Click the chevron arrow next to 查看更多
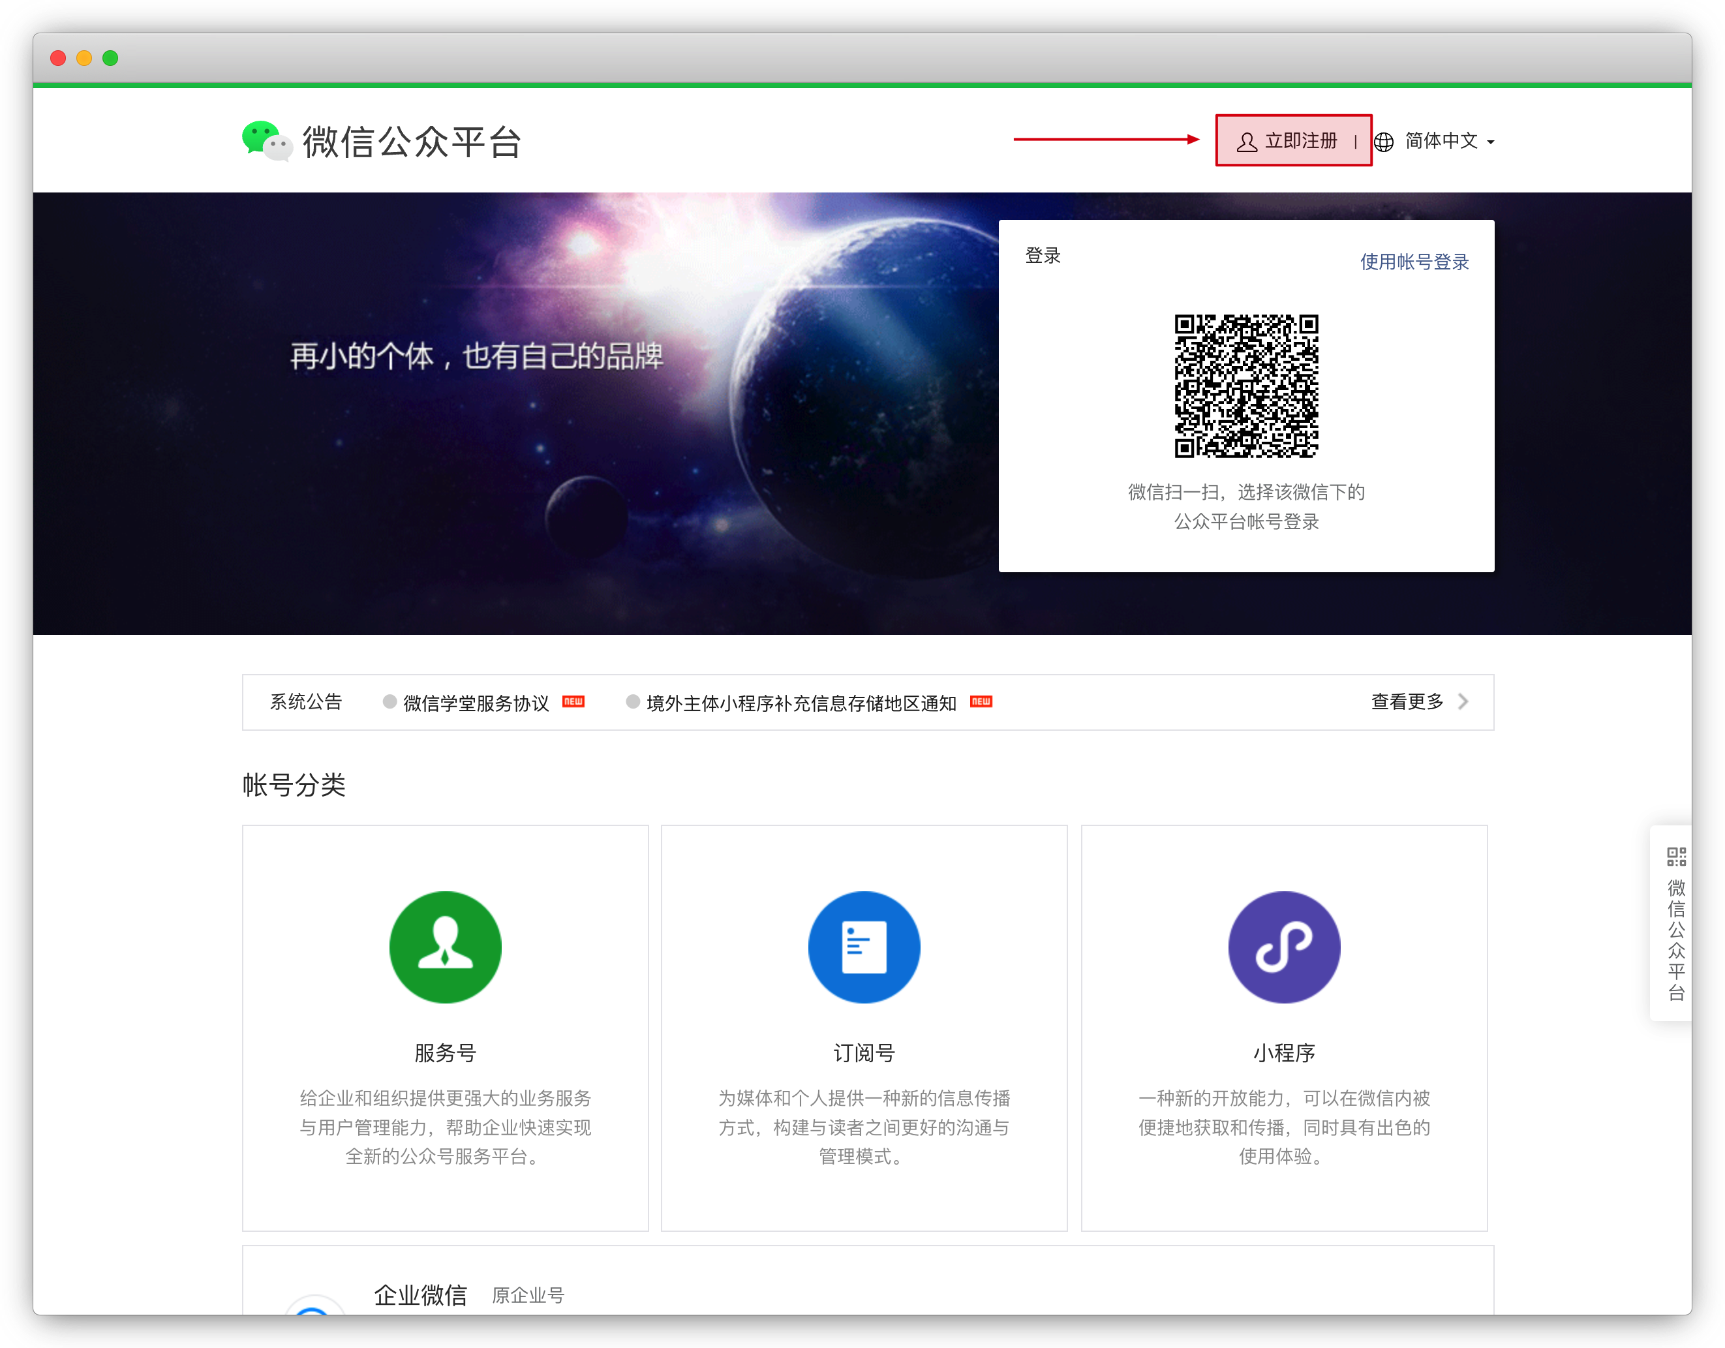The width and height of the screenshot is (1725, 1348). click(x=1463, y=701)
